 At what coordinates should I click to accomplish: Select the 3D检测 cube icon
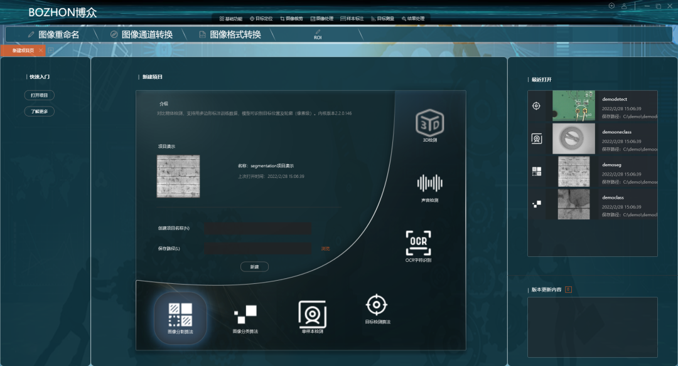429,123
